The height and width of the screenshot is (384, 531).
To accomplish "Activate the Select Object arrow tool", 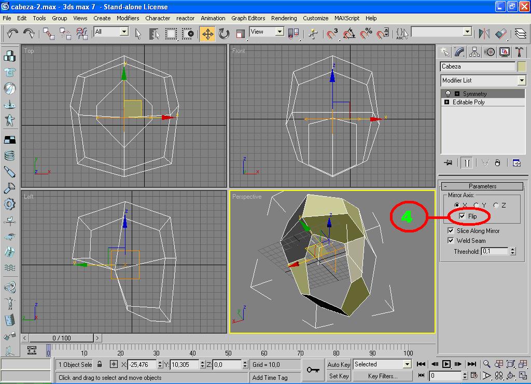I will click(x=138, y=34).
